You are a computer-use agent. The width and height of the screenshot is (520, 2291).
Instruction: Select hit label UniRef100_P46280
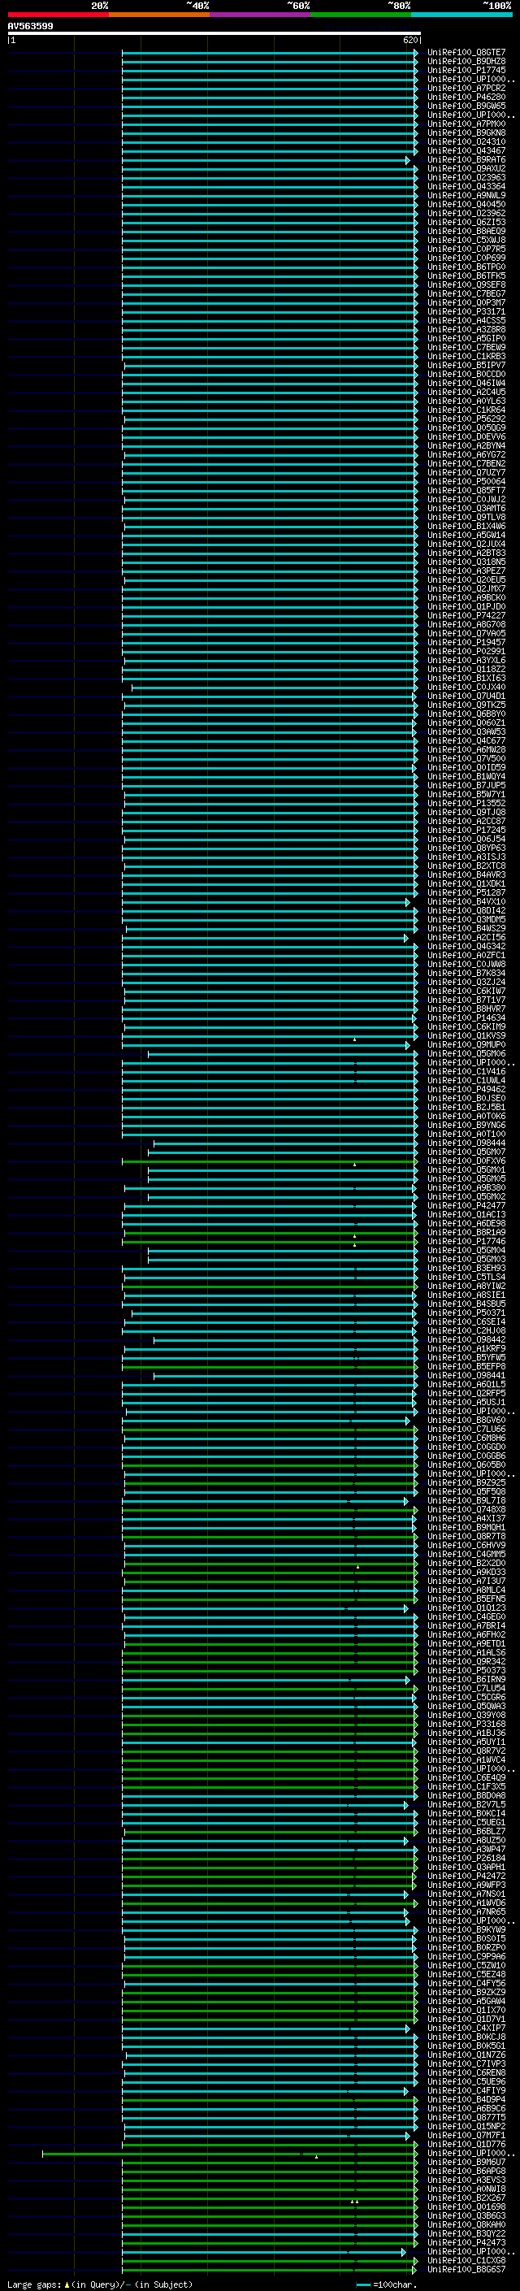tap(466, 97)
